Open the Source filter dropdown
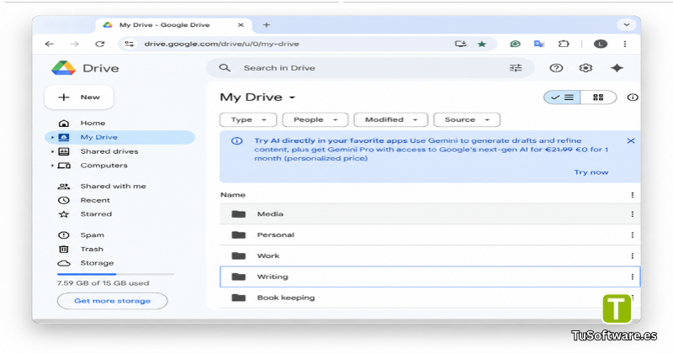Viewport: 673px width, 353px height. (467, 119)
